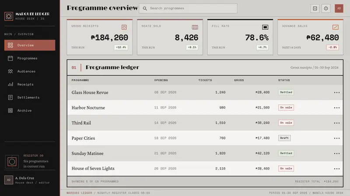Open more options for Harbor Nocturne
The height and width of the screenshot is (196, 350).
(x=336, y=108)
